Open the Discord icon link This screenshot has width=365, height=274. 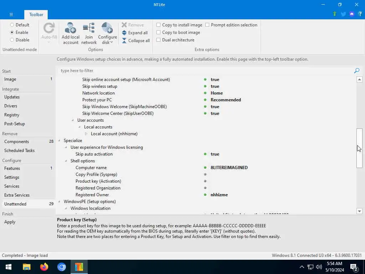coord(352,14)
